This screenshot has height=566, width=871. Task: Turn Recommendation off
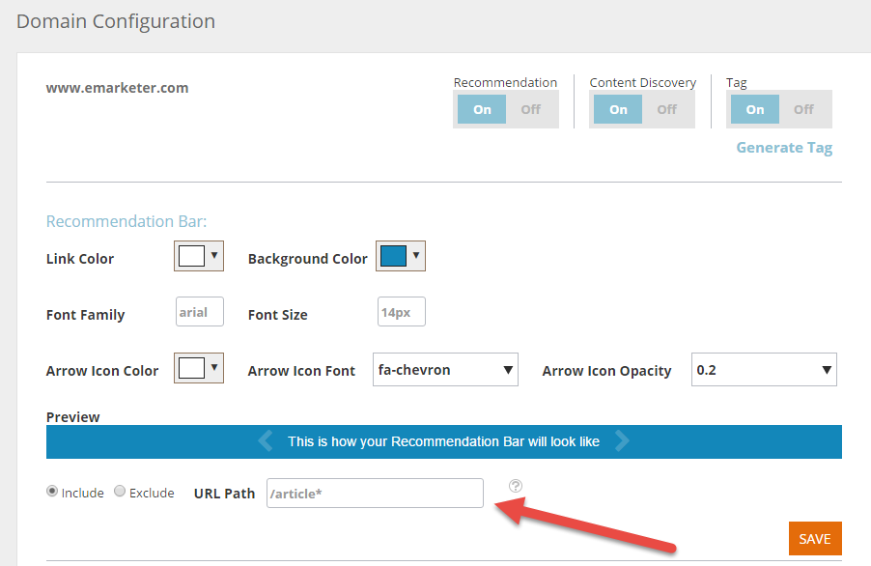point(531,109)
